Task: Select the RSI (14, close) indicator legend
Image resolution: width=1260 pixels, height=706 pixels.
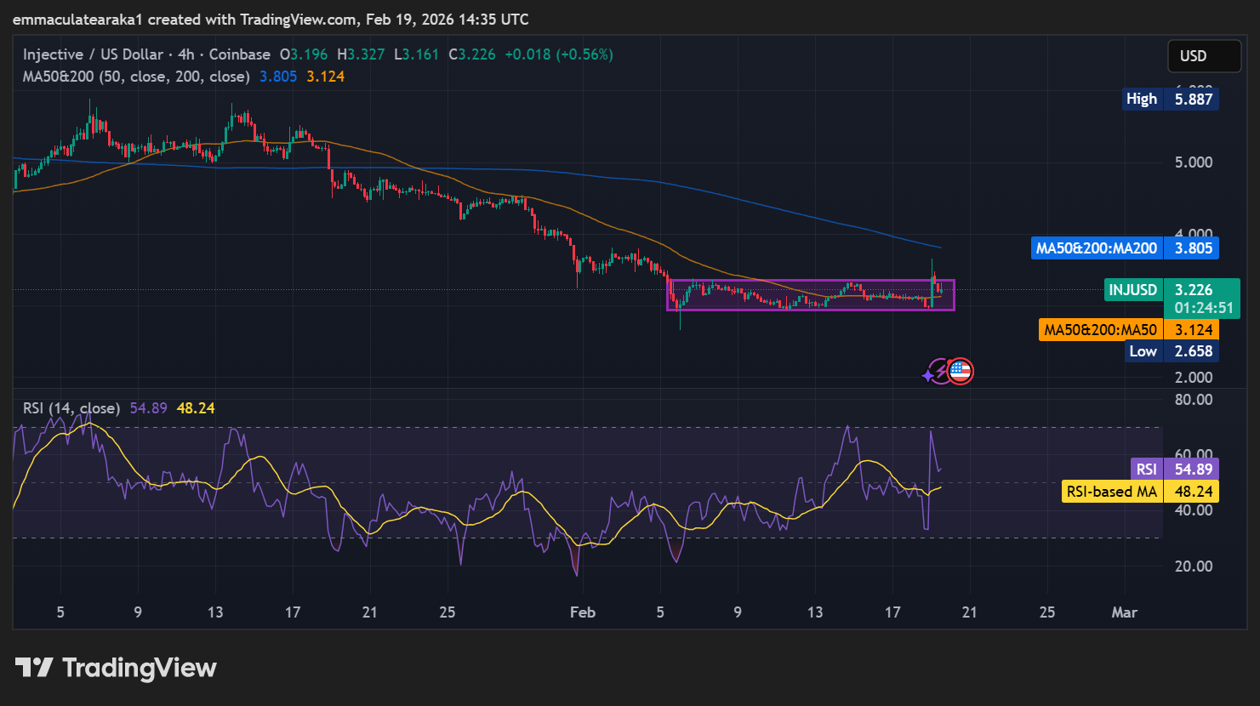Action: 71,408
